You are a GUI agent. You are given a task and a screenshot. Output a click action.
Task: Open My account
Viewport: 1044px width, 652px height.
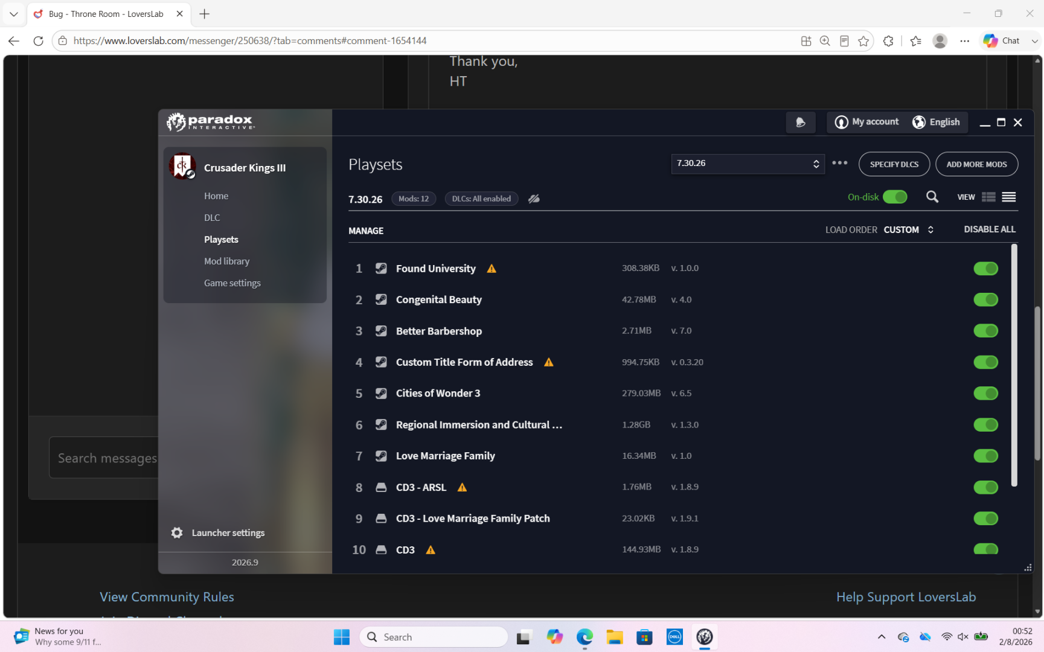(866, 122)
